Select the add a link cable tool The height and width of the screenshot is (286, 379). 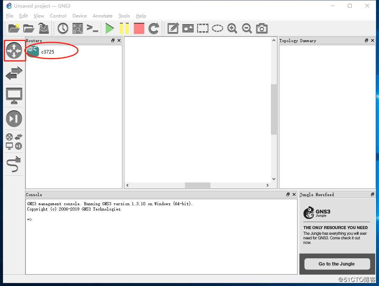coord(14,164)
